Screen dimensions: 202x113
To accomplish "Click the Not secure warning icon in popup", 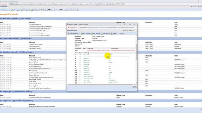I will (68, 28).
